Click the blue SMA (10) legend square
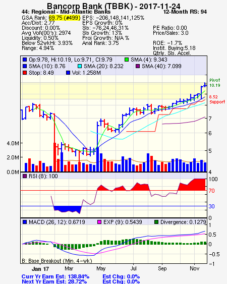The height and width of the screenshot is (284, 227). (x=25, y=66)
